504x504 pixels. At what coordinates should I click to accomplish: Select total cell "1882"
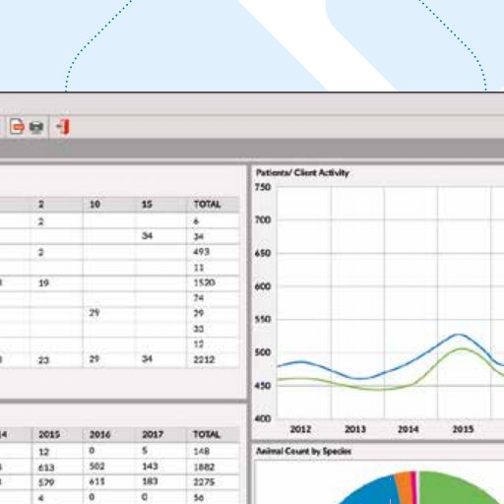(204, 468)
